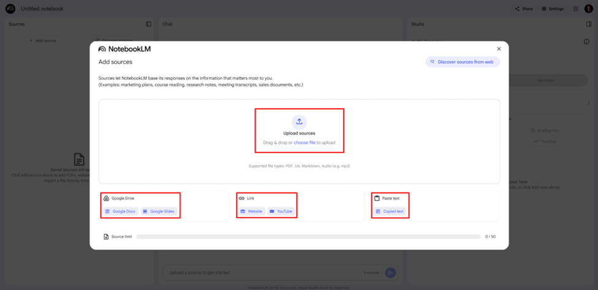Click Discover sources from web button
Image resolution: width=598 pixels, height=290 pixels.
tap(462, 62)
